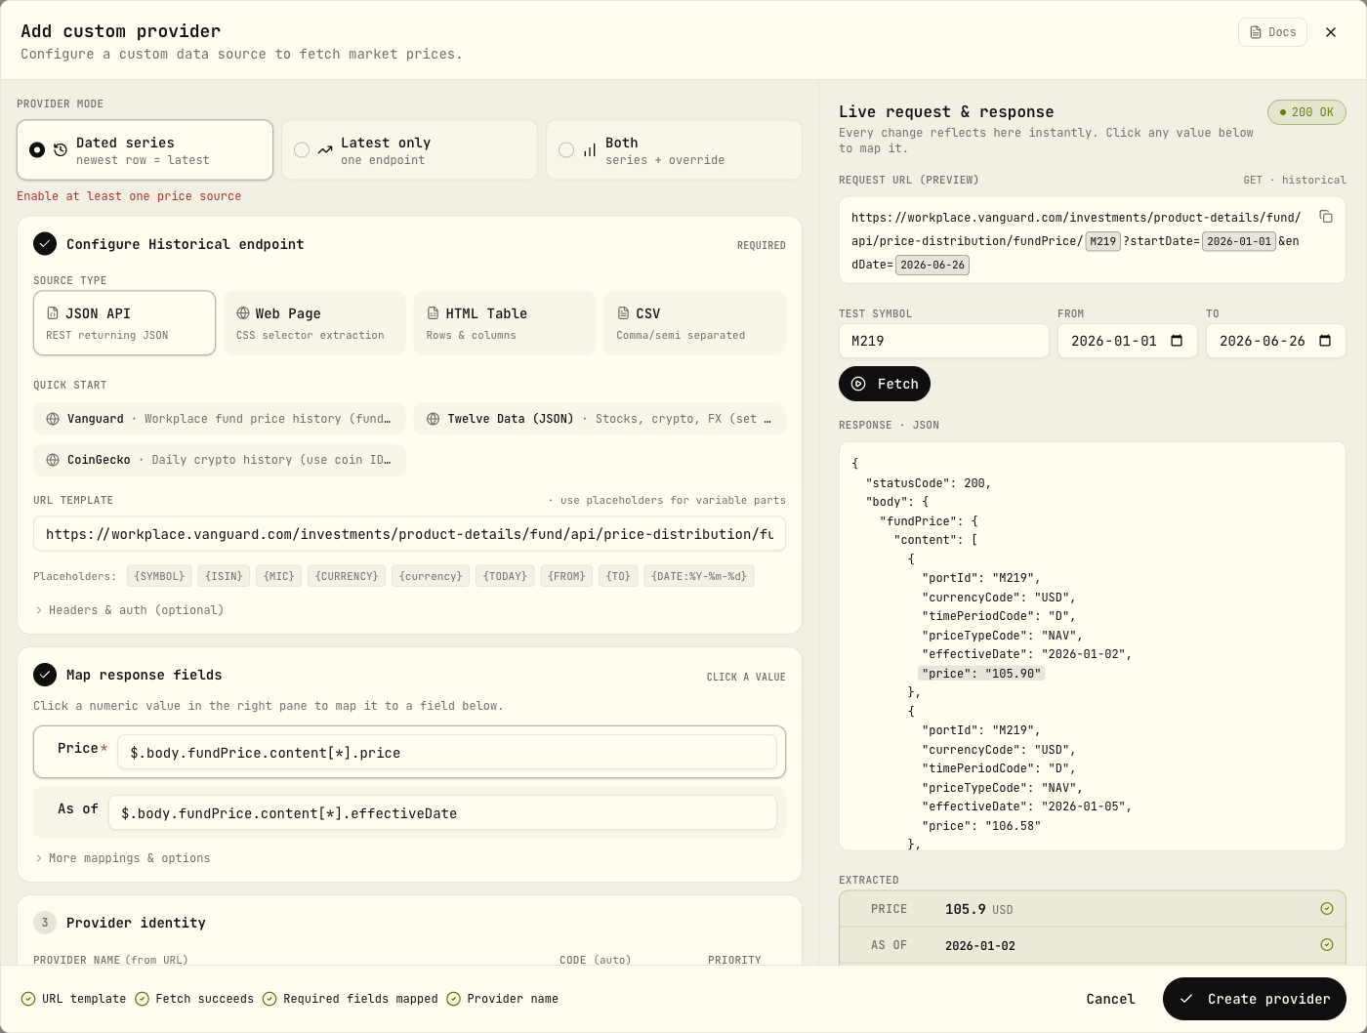The width and height of the screenshot is (1367, 1033).
Task: Click the Web Page globe icon
Action: pos(243,313)
